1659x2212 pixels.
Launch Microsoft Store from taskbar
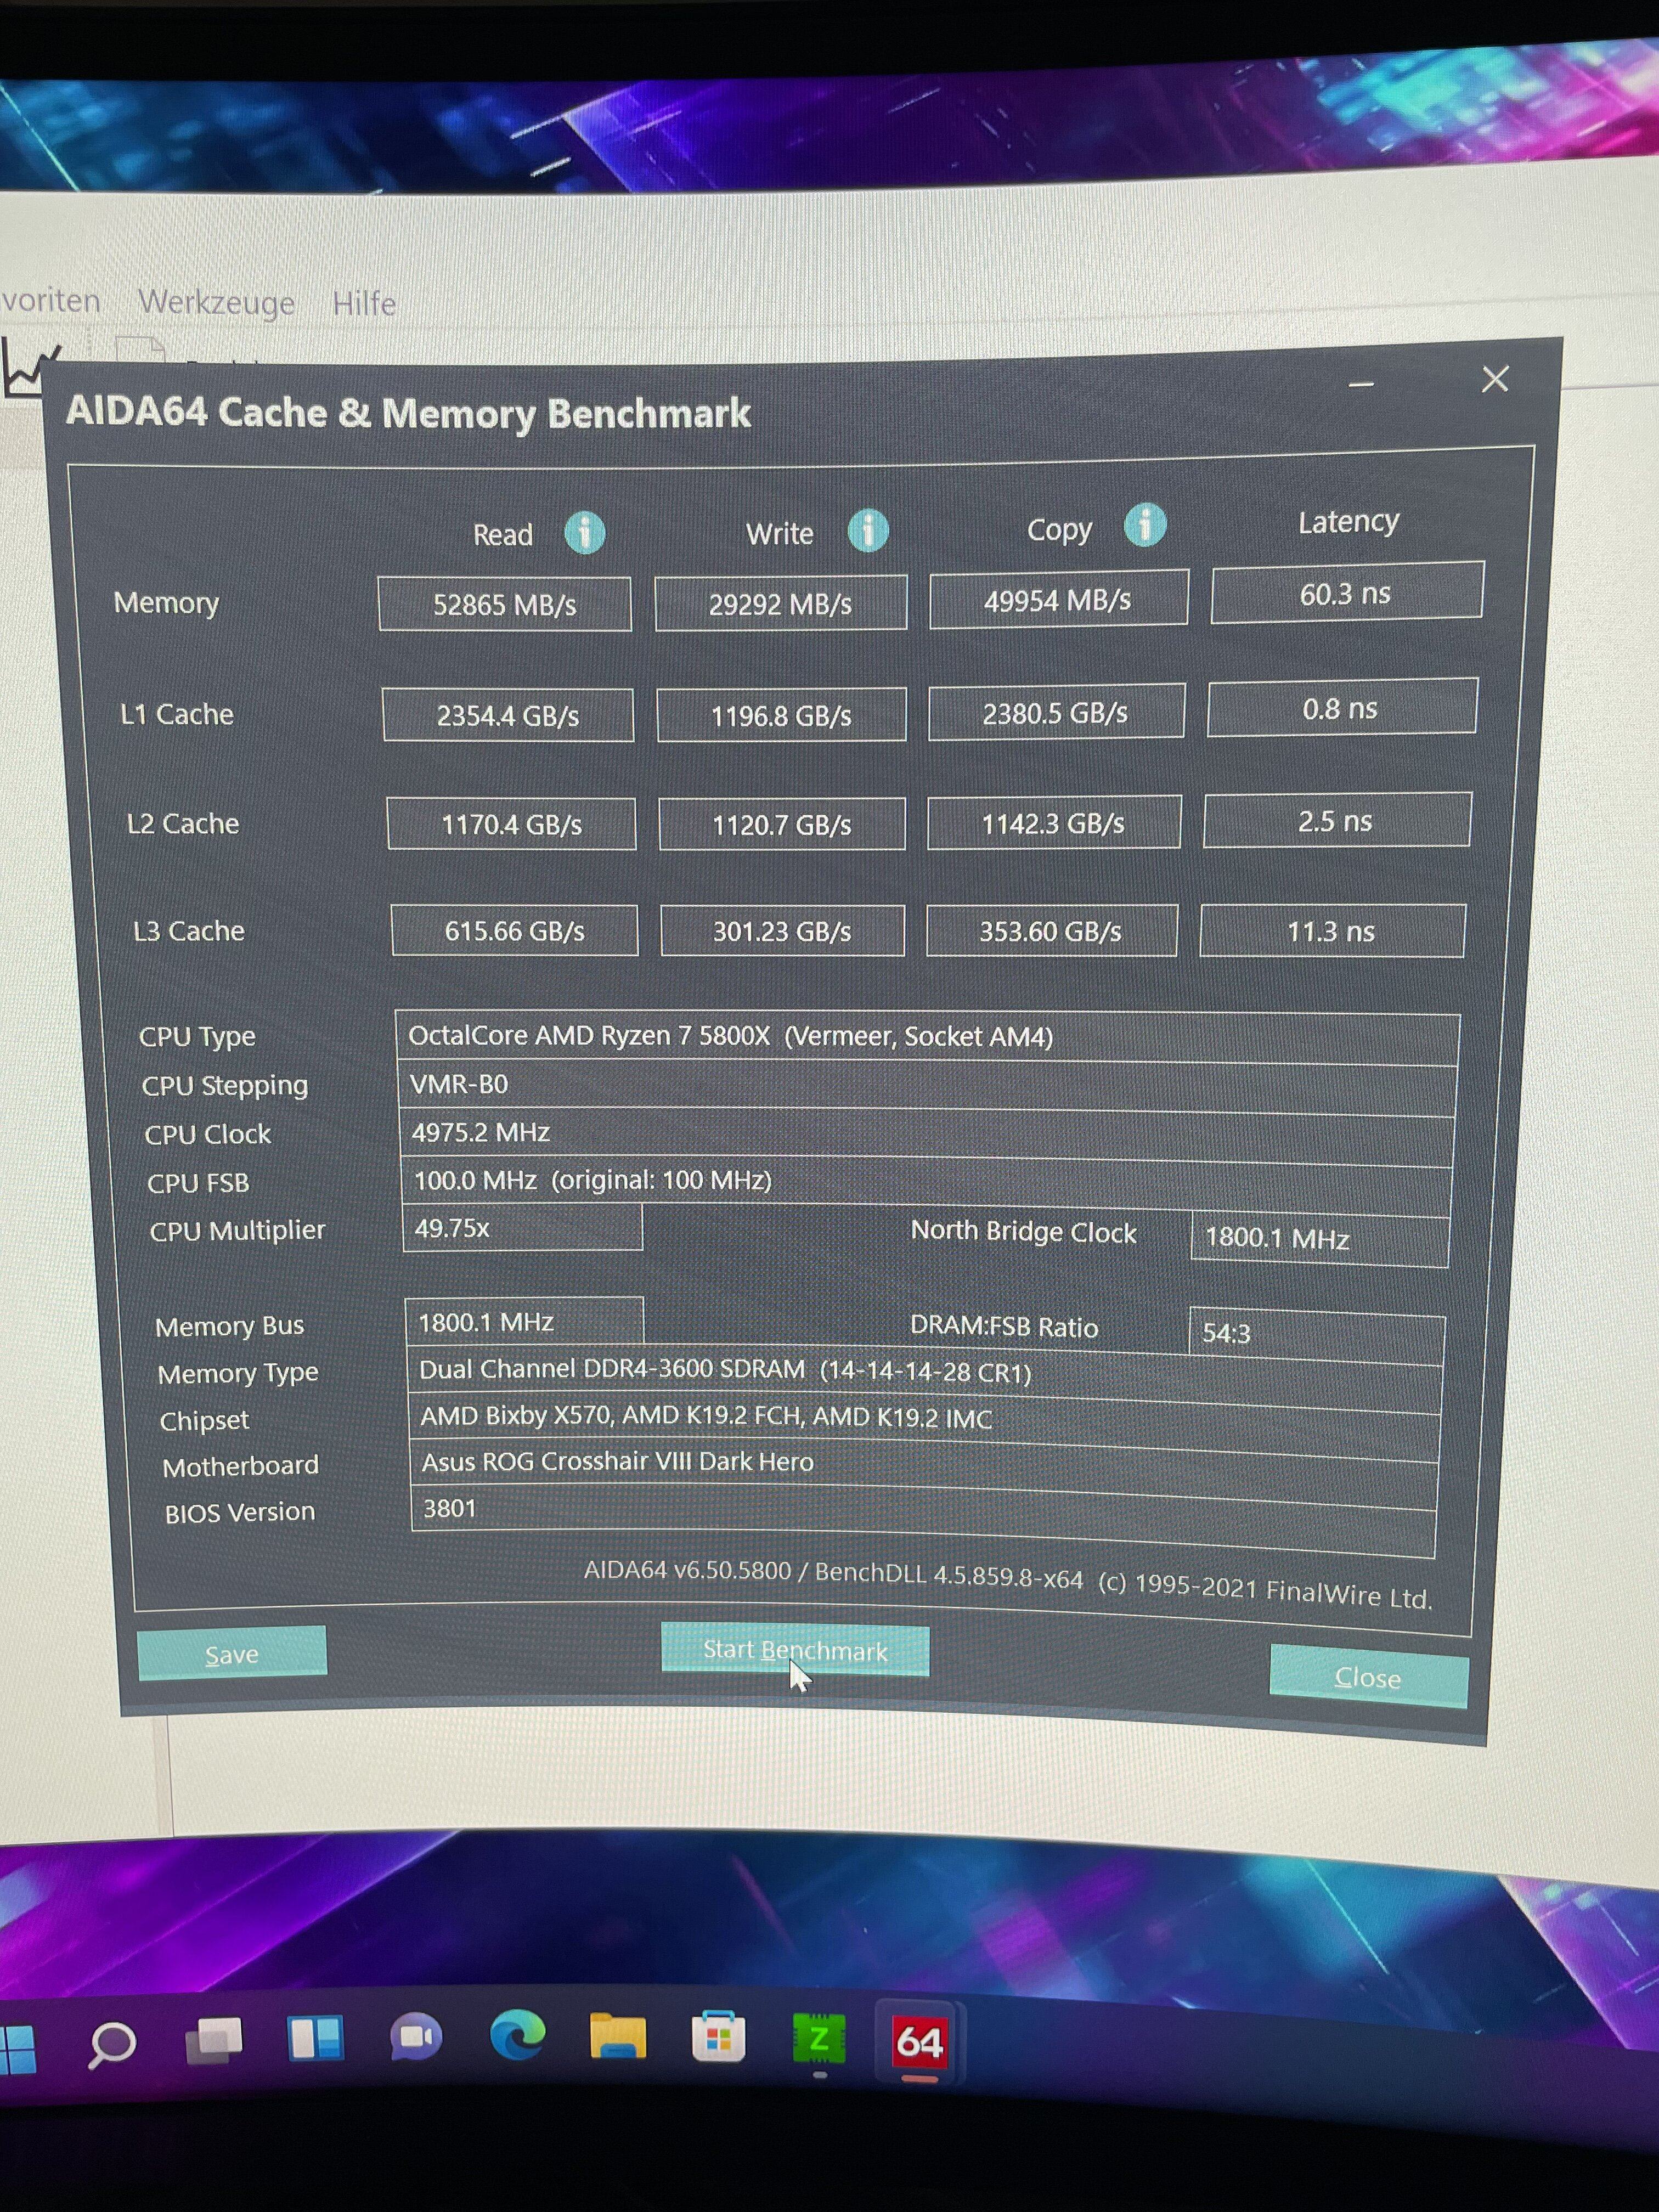(x=718, y=2038)
